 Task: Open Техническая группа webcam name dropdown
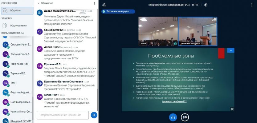click(x=192, y=44)
